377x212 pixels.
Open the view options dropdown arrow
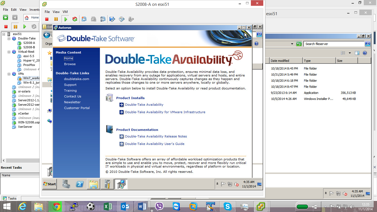tap(350, 53)
